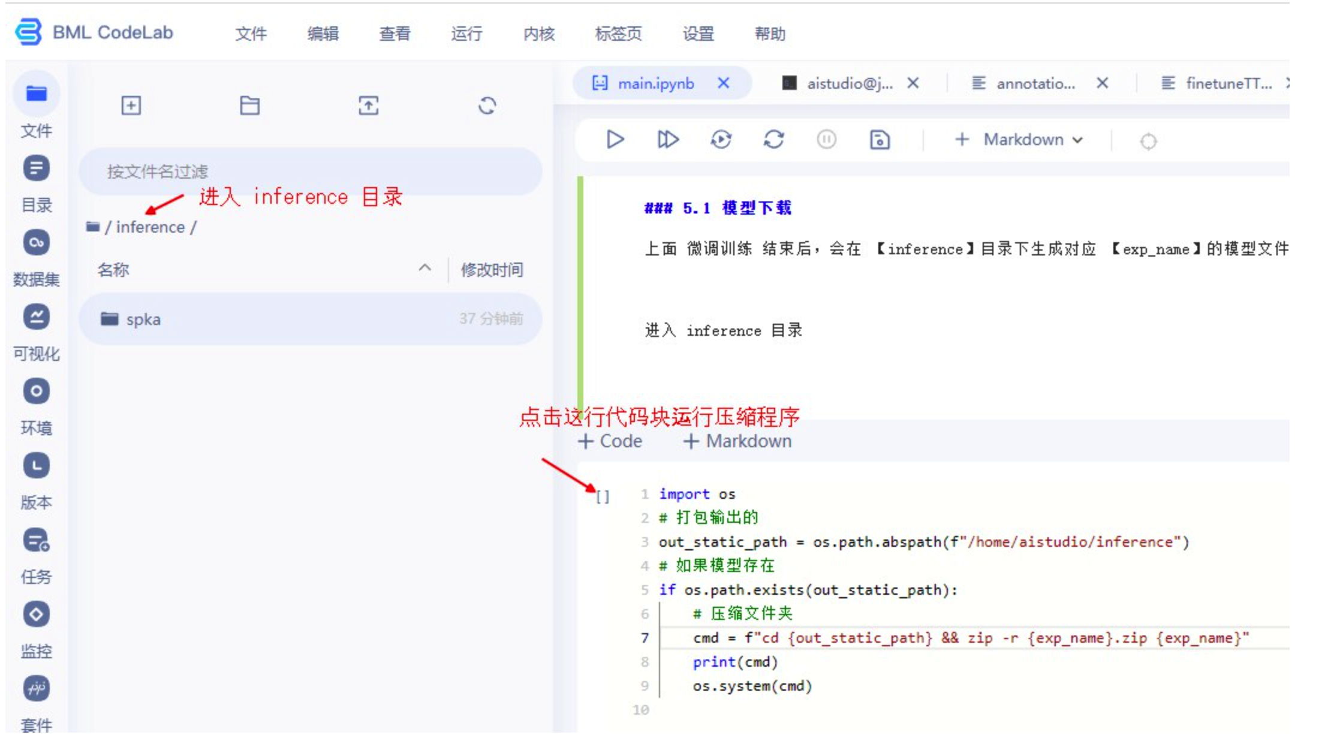Open the 内核 menu
The image size is (1325, 753).
tap(538, 34)
